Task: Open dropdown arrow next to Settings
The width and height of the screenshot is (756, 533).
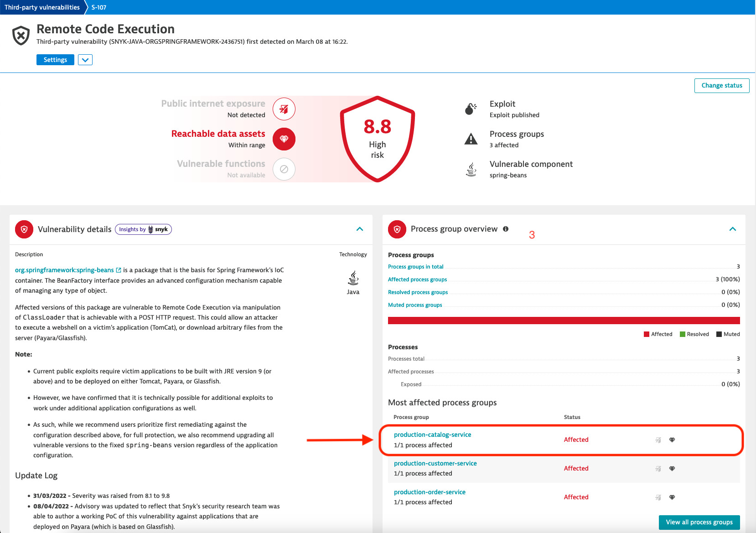Action: [85, 60]
